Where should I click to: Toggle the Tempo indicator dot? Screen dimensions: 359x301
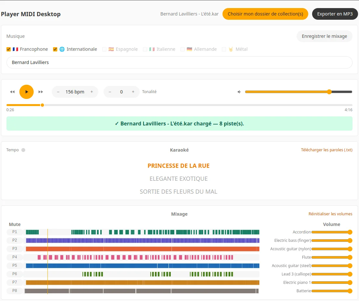23,150
